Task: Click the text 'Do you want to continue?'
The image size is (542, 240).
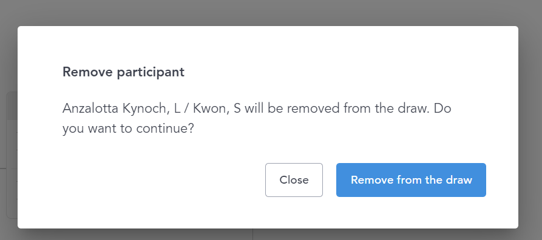Action: [x=257, y=118]
